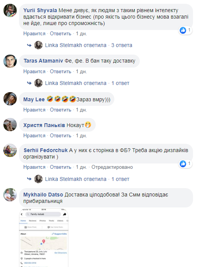Viewport: 204px width, 267px height.
Task: Open the Mykhailo Datso name link
Action: pos(43,195)
